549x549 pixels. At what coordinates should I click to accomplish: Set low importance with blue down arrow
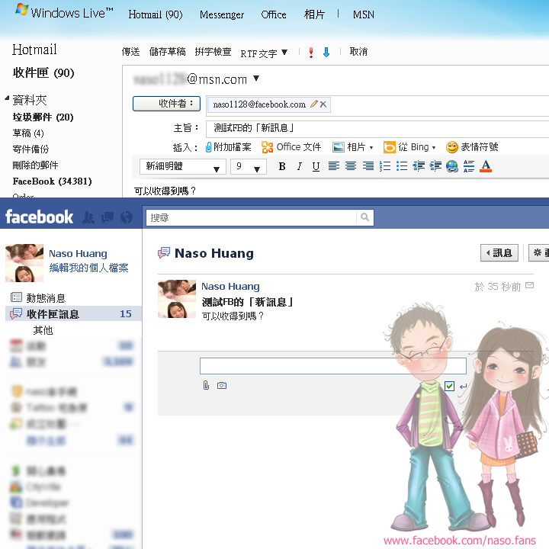pos(326,52)
